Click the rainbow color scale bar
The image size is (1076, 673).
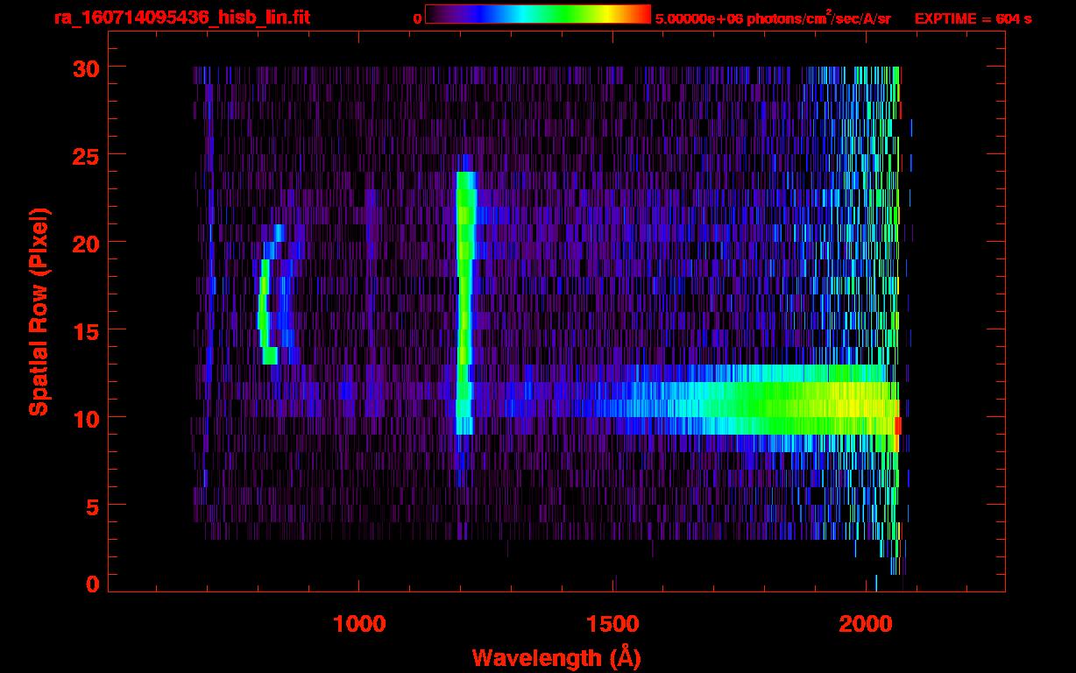537,14
